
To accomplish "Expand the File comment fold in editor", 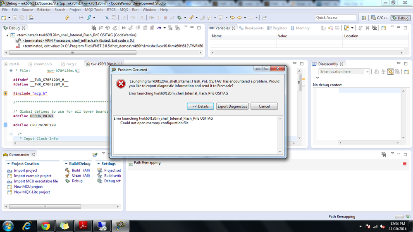I will (11, 71).
